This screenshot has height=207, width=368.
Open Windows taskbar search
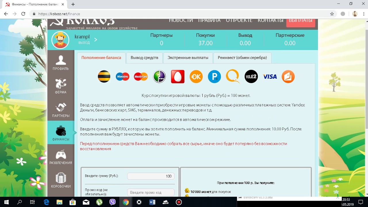(x=20, y=202)
